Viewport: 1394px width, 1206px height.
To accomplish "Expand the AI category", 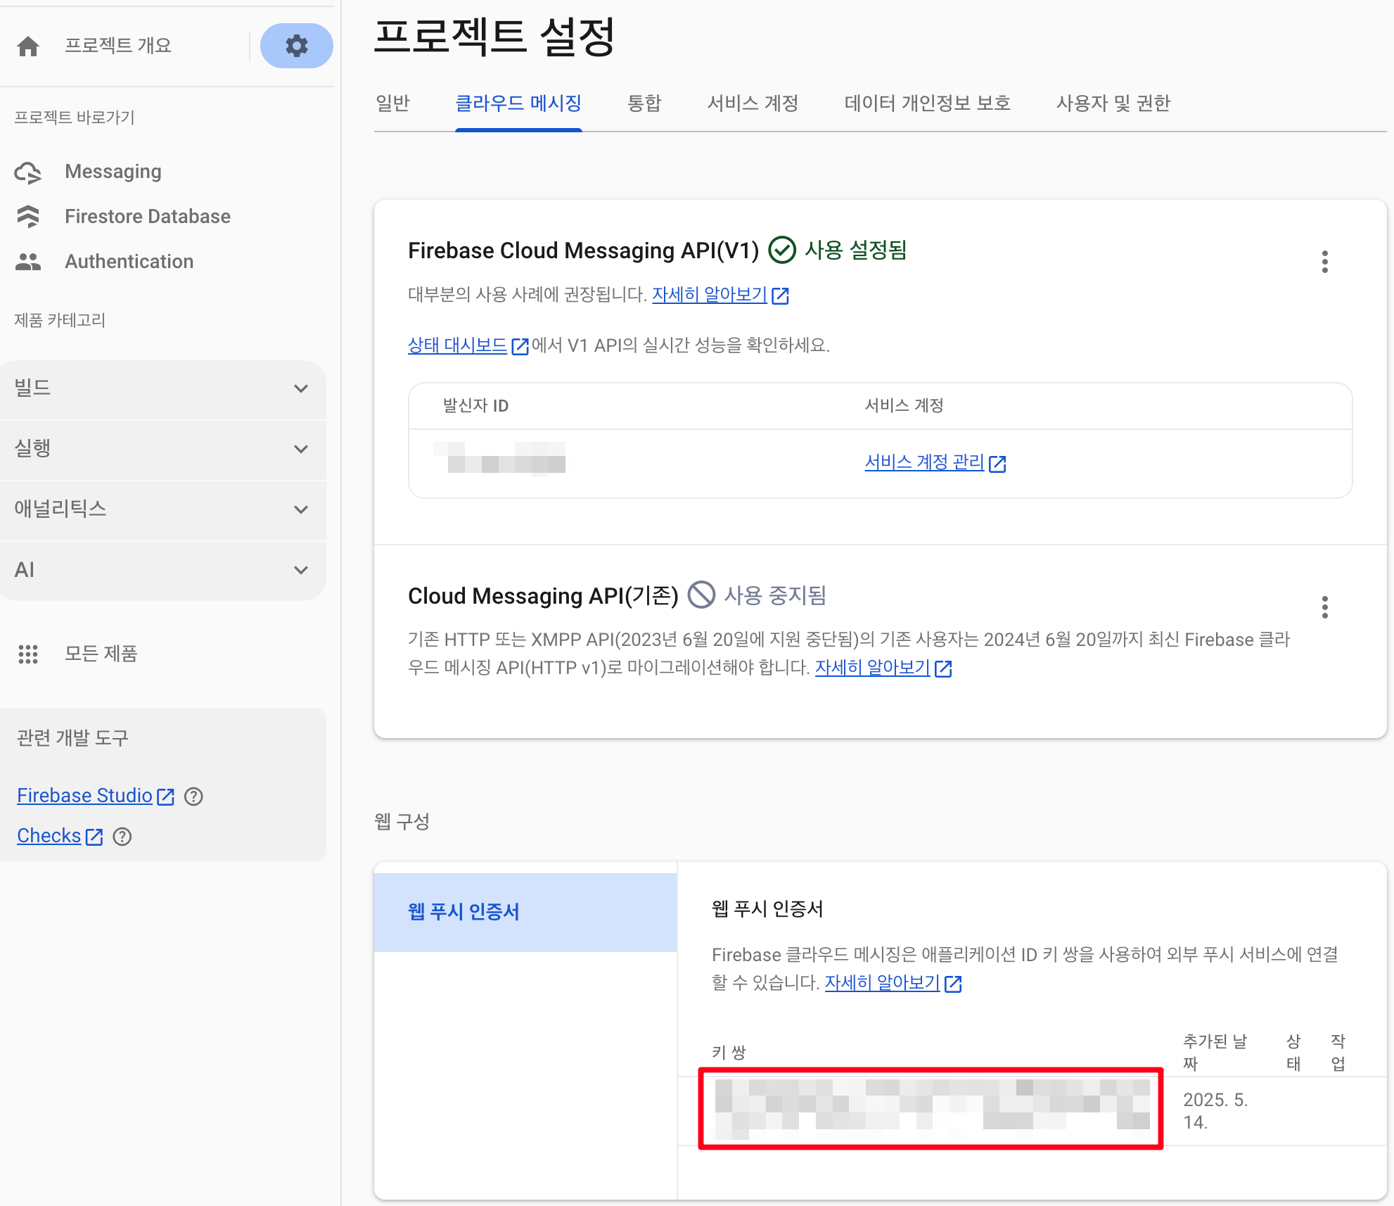I will [301, 570].
